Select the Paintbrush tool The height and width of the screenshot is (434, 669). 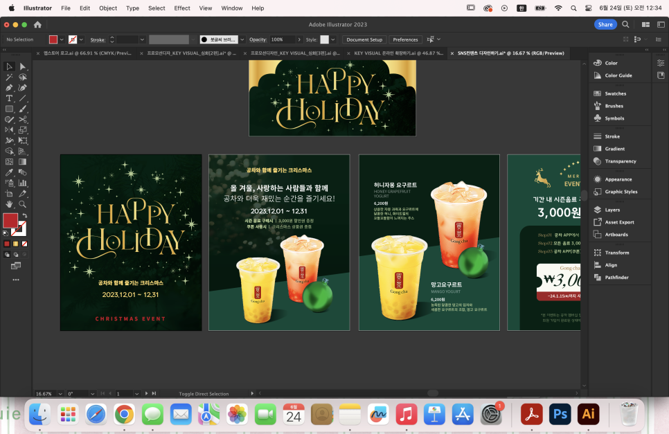pyautogui.click(x=23, y=109)
